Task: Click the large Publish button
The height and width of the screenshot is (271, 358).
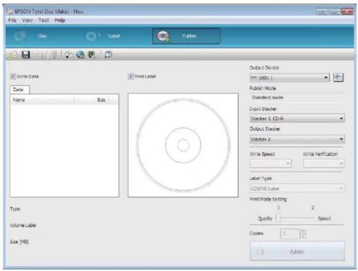Action: click(x=297, y=251)
